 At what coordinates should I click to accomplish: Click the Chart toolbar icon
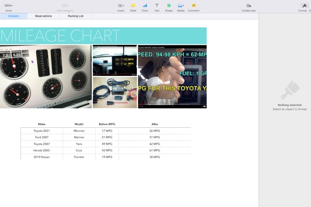(145, 6)
